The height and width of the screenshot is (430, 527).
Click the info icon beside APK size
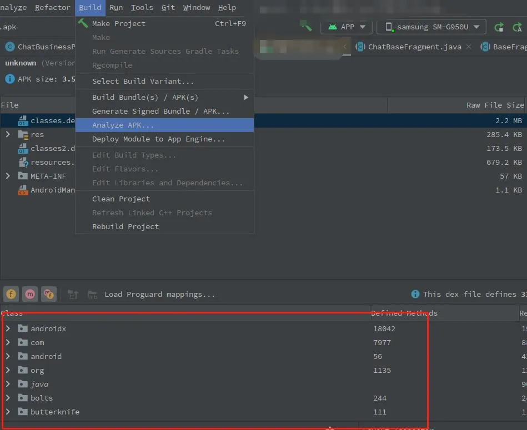tap(10, 79)
